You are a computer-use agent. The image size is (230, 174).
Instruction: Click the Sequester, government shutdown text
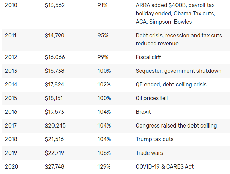(179, 71)
